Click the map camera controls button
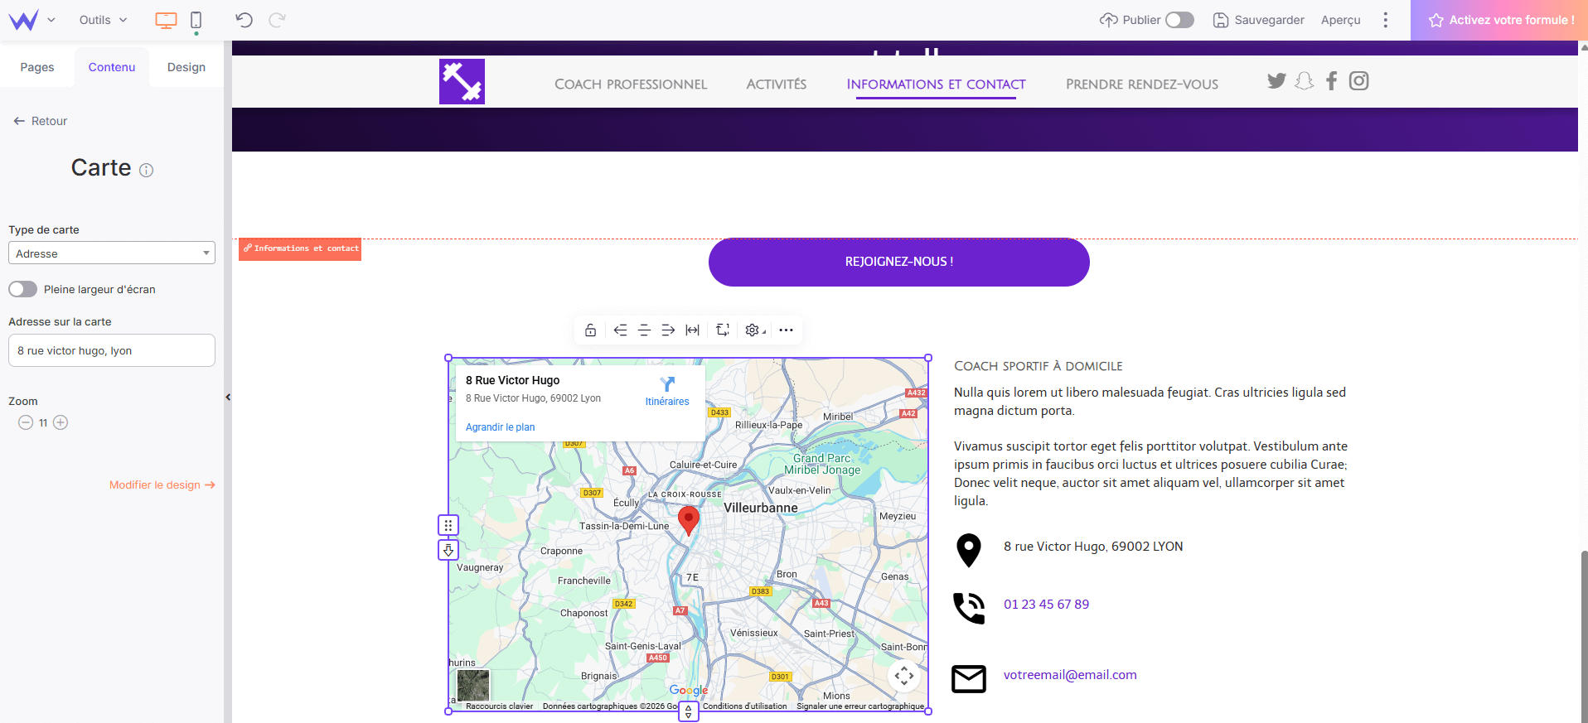The height and width of the screenshot is (723, 1588). tap(904, 676)
